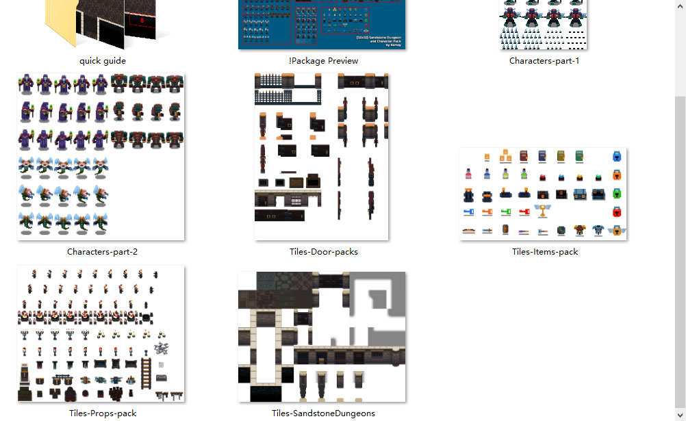Screen dimensions: 686x421
Task: Open the Characters-part-1 sprite sheet thumbnail
Action: pos(544,24)
